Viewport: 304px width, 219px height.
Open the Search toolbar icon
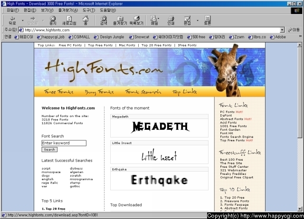104,20
